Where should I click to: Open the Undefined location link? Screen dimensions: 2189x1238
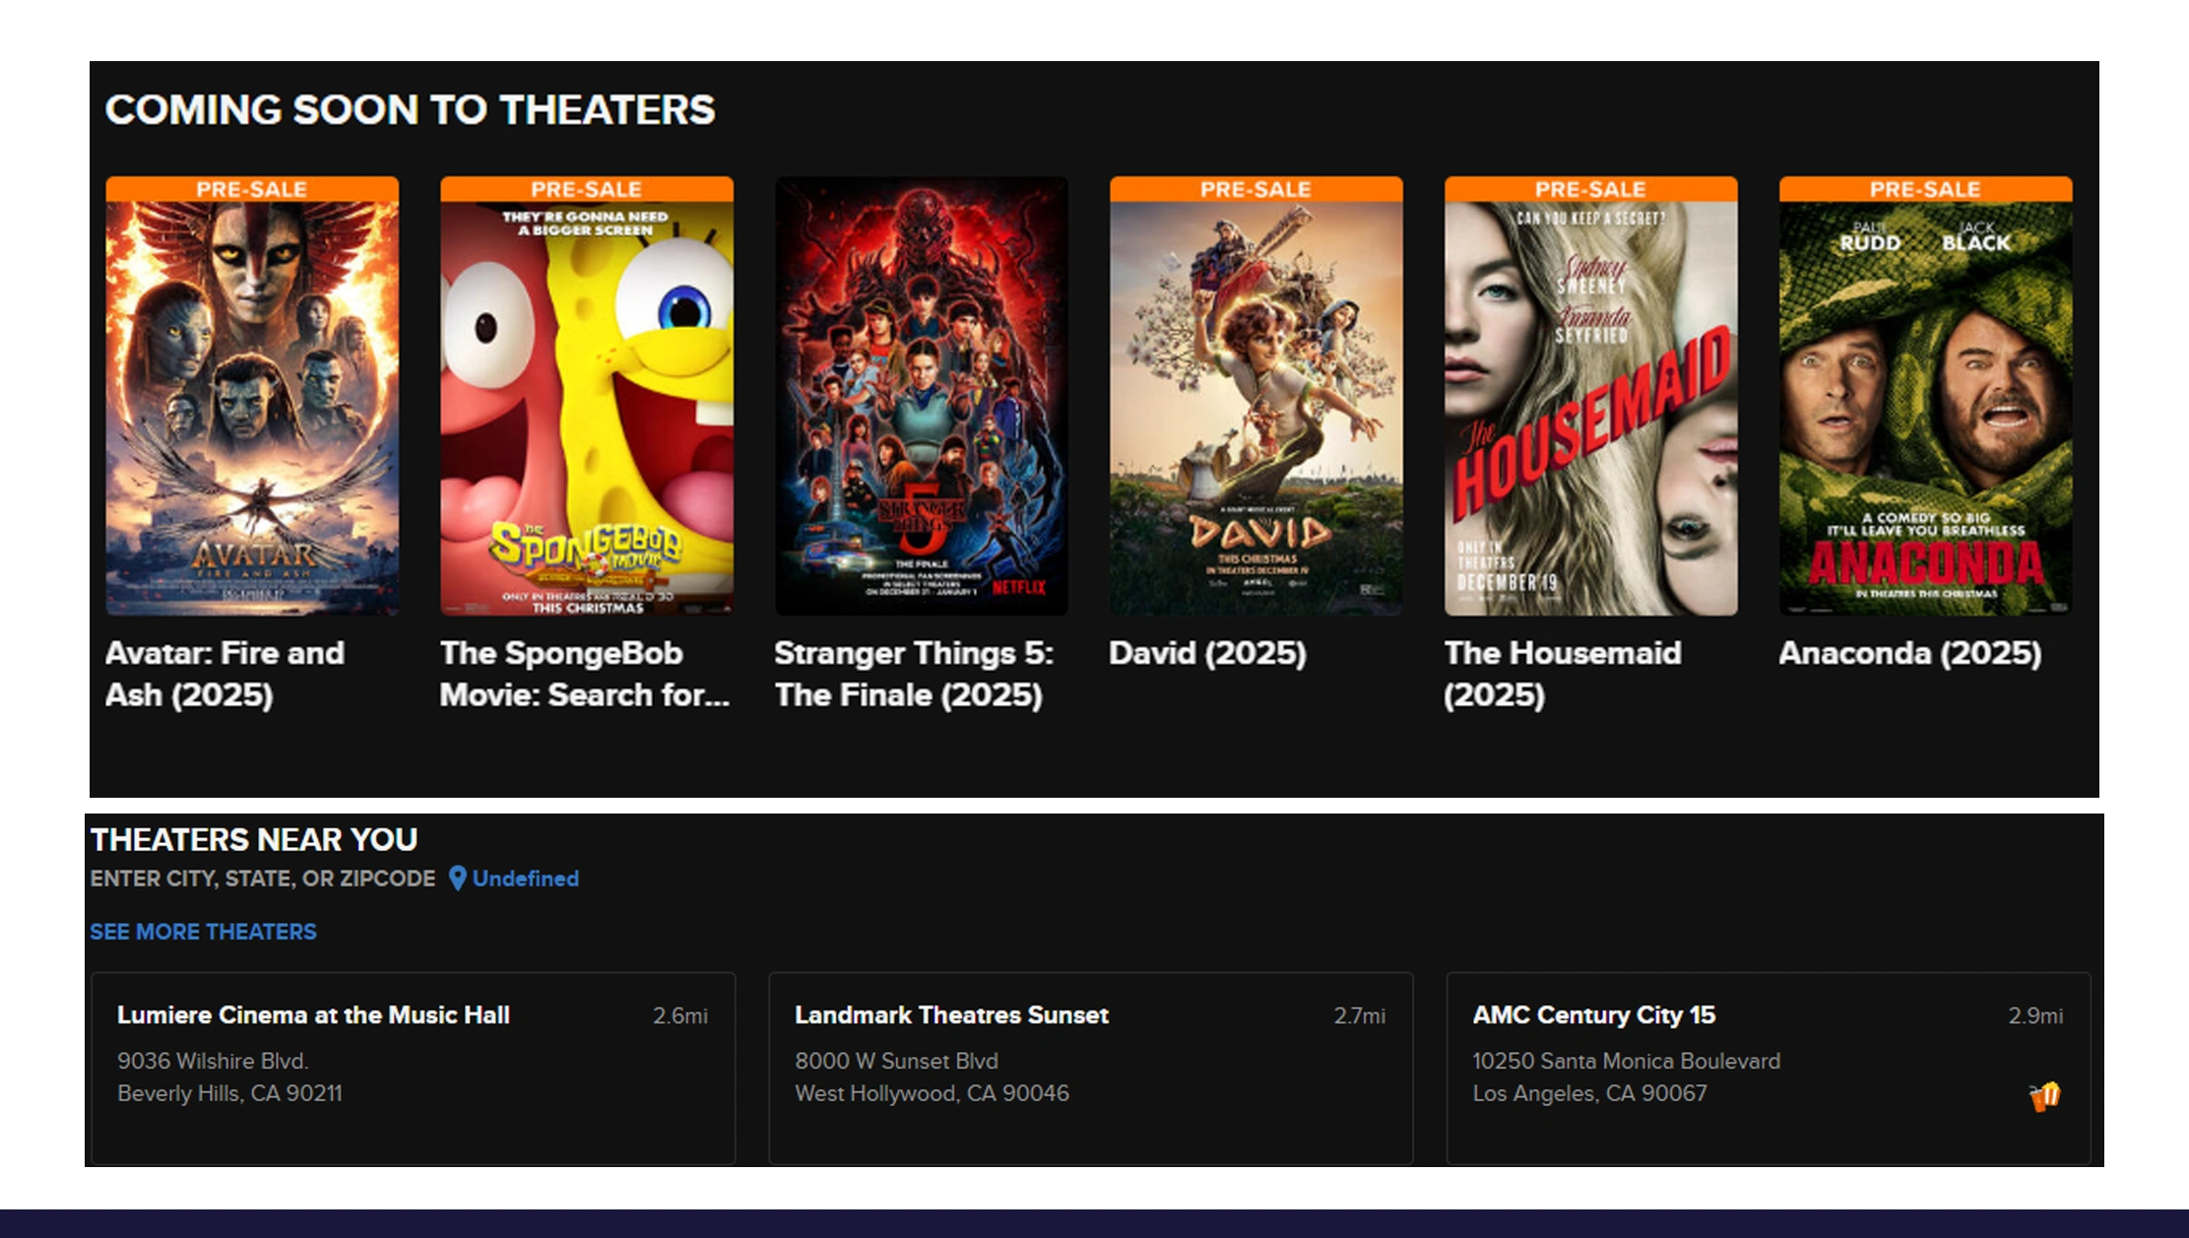(525, 879)
